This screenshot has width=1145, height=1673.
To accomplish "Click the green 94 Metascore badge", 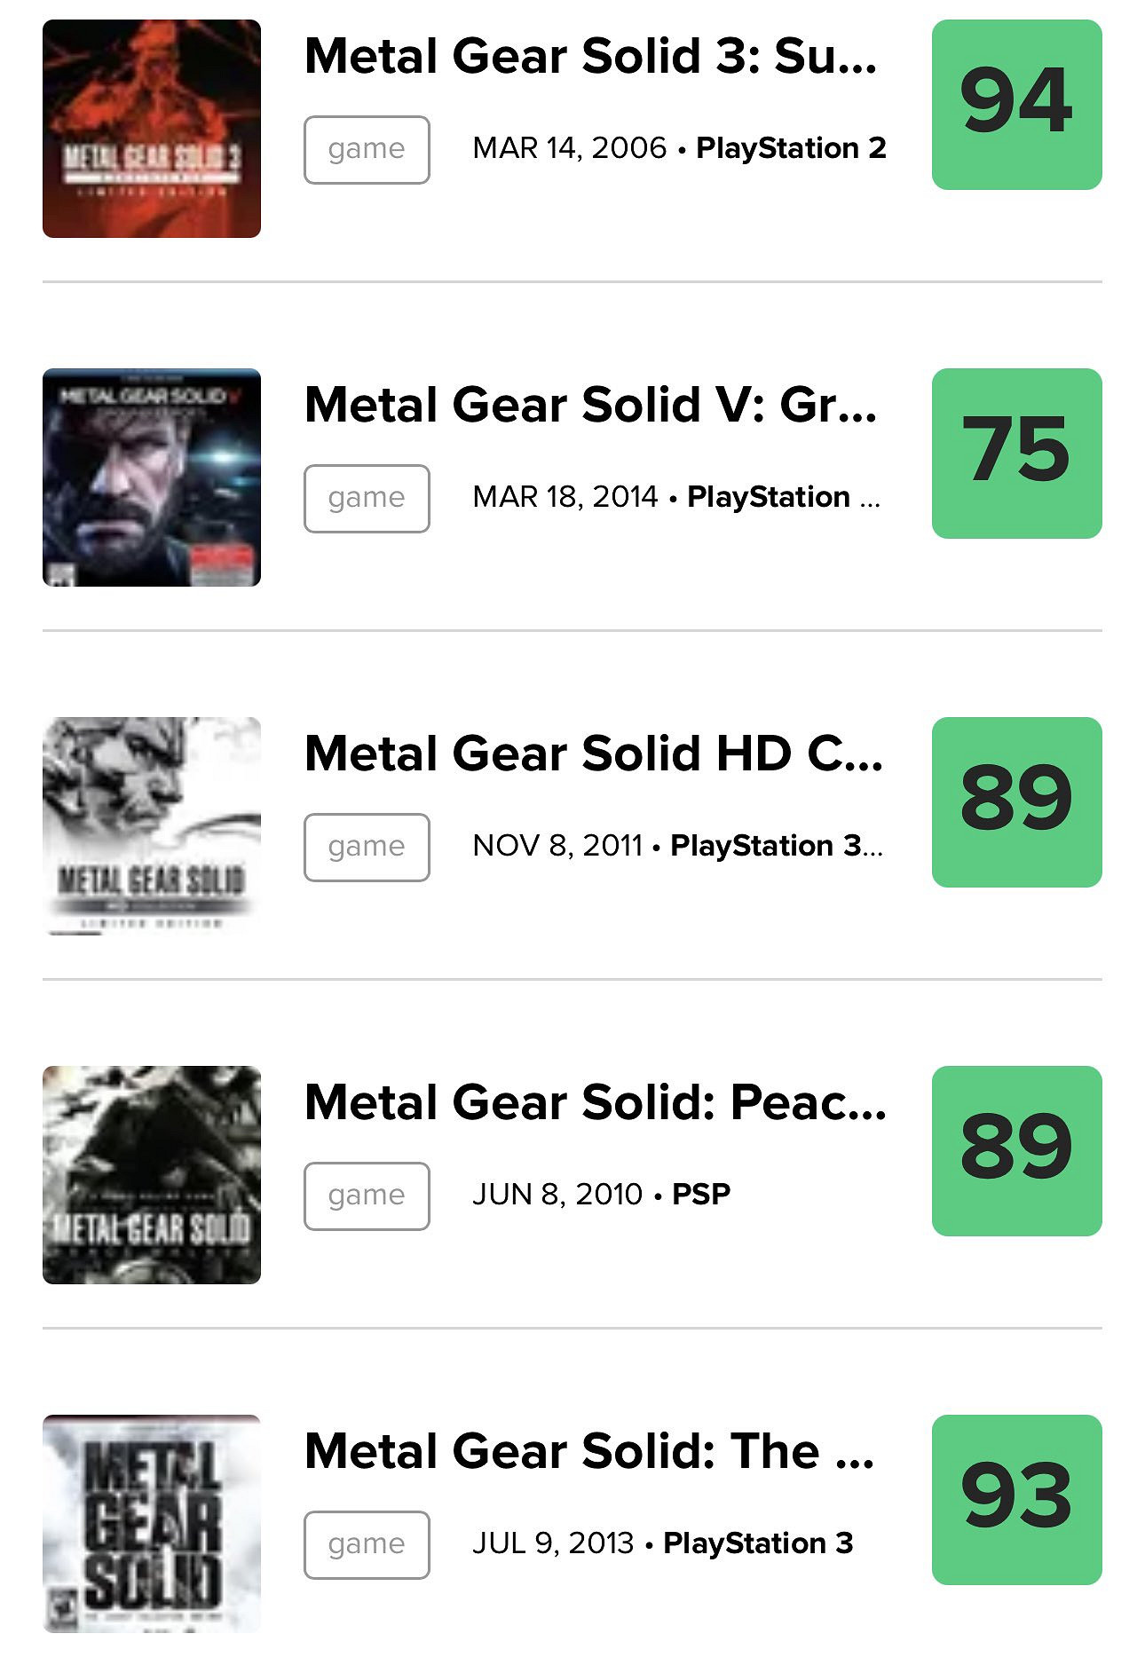I will coord(1016,105).
